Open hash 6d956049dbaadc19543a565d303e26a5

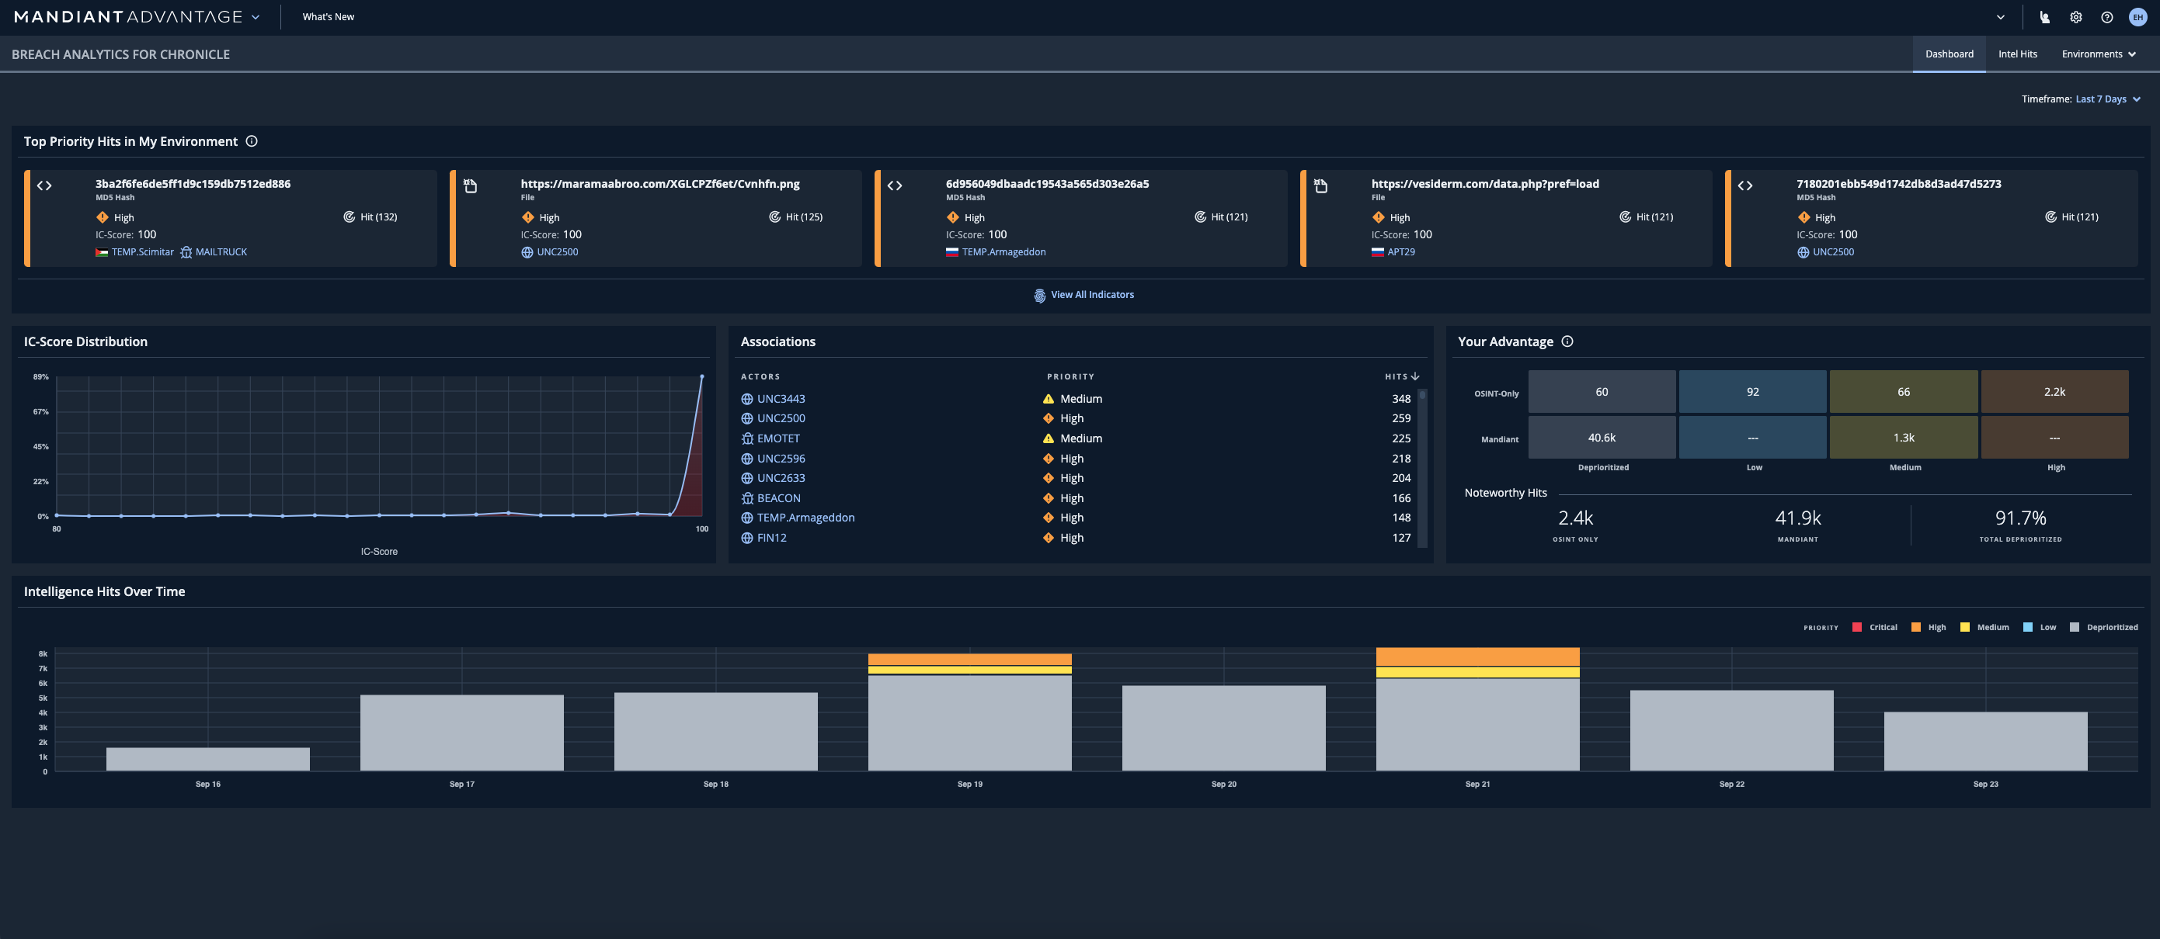point(1047,183)
